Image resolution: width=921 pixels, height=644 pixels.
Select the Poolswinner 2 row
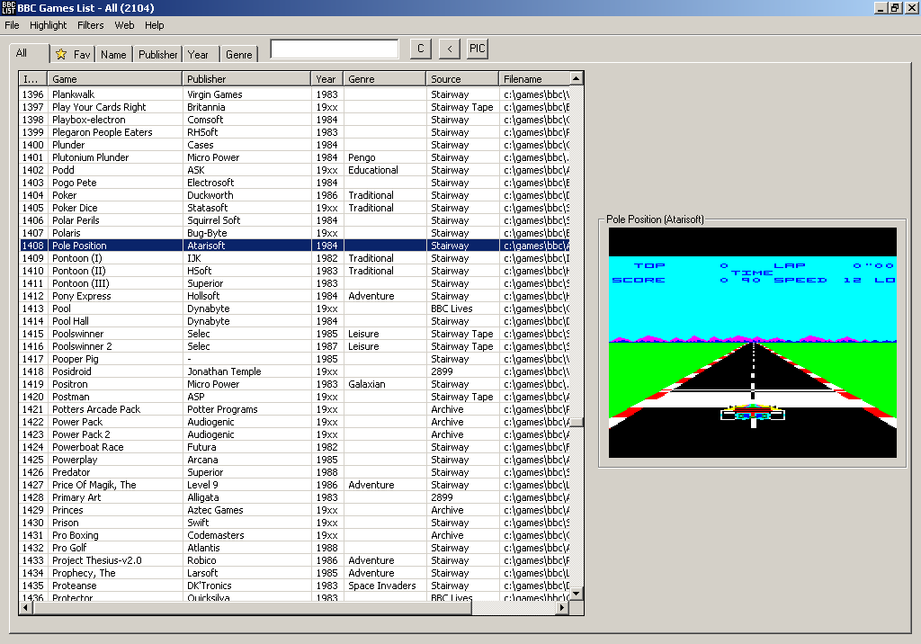coord(294,346)
